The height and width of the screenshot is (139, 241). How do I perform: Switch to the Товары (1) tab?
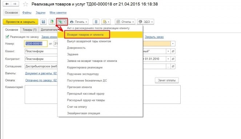click(x=29, y=30)
